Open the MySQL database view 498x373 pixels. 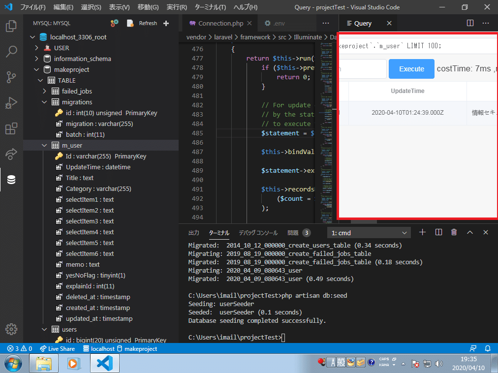(11, 180)
